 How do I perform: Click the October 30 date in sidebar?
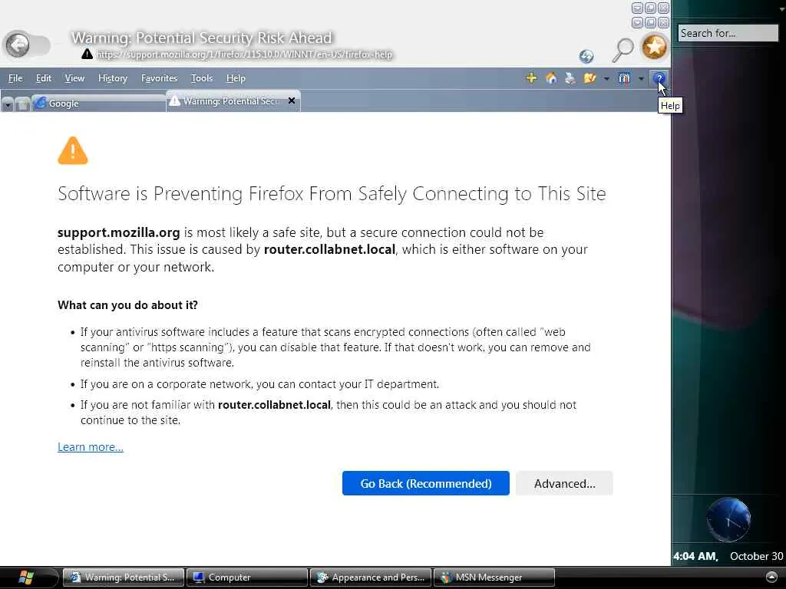pos(756,556)
